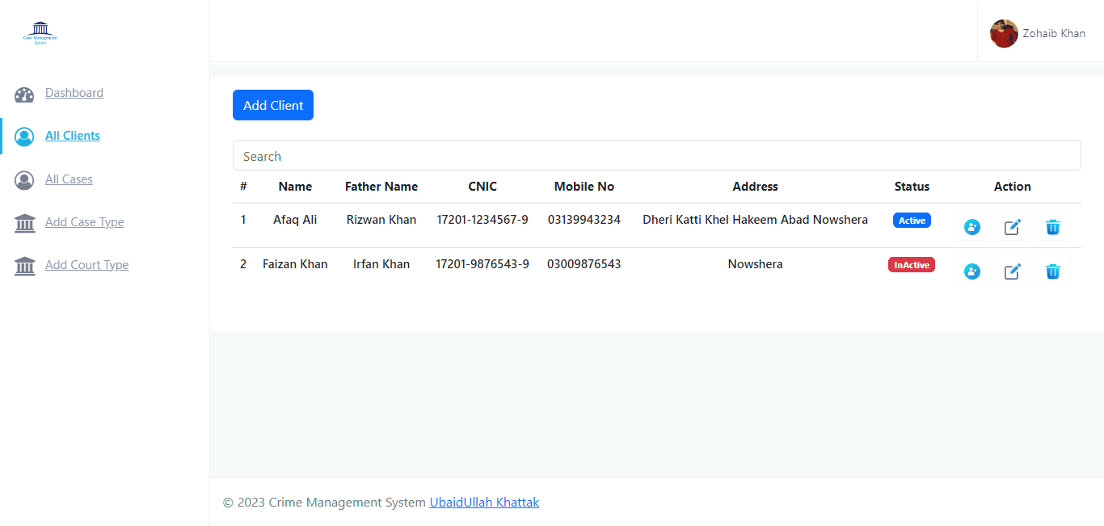Image resolution: width=1104 pixels, height=526 pixels.
Task: Open the Add Case Type page
Action: 85,222
